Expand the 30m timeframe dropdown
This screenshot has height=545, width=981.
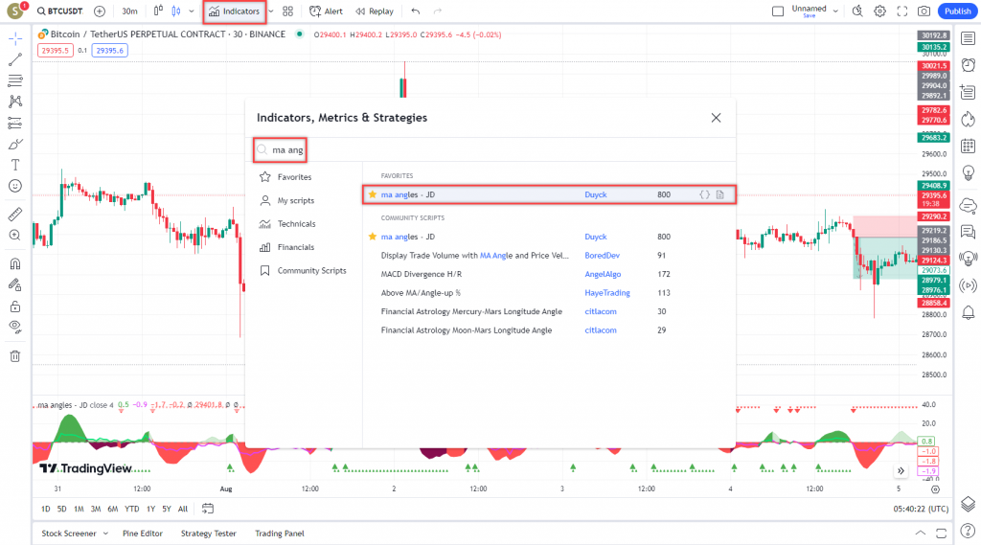[129, 11]
